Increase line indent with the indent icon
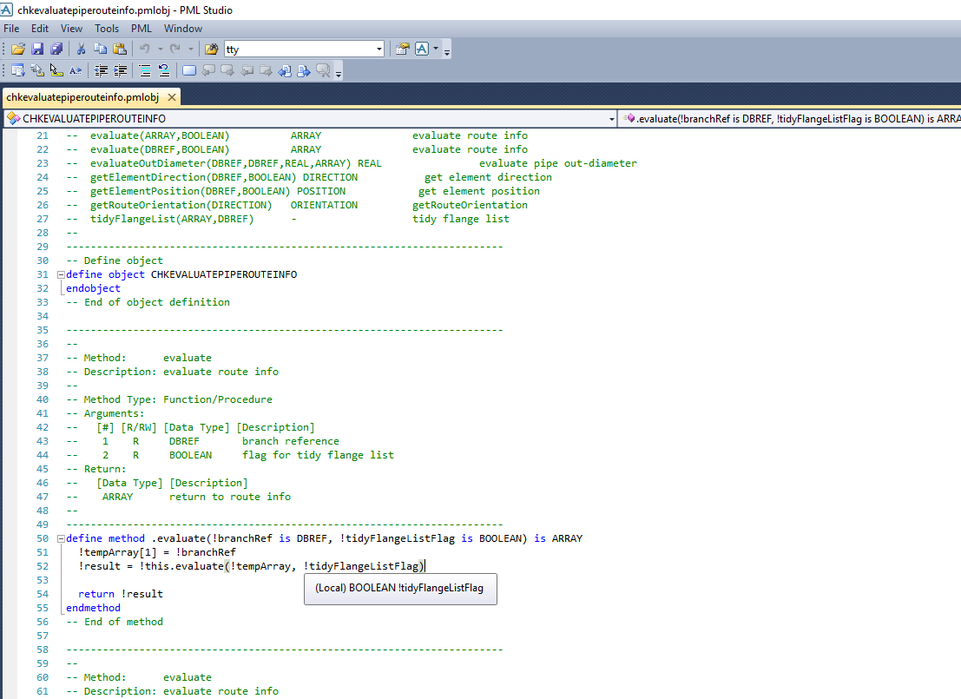Viewport: 961px width, 699px height. coord(120,70)
